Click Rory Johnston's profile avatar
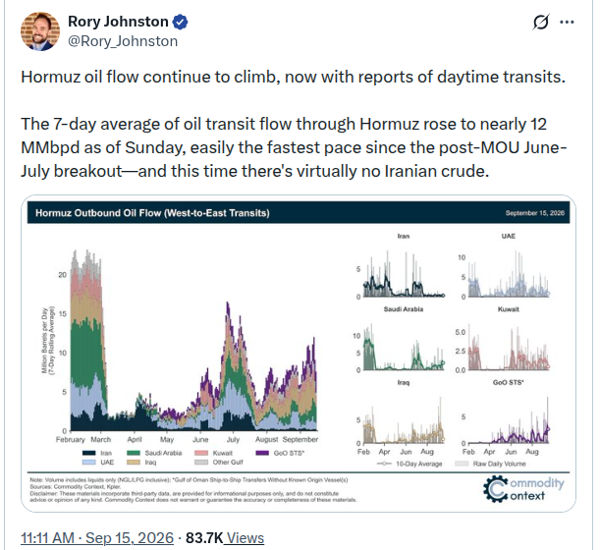 (x=40, y=31)
